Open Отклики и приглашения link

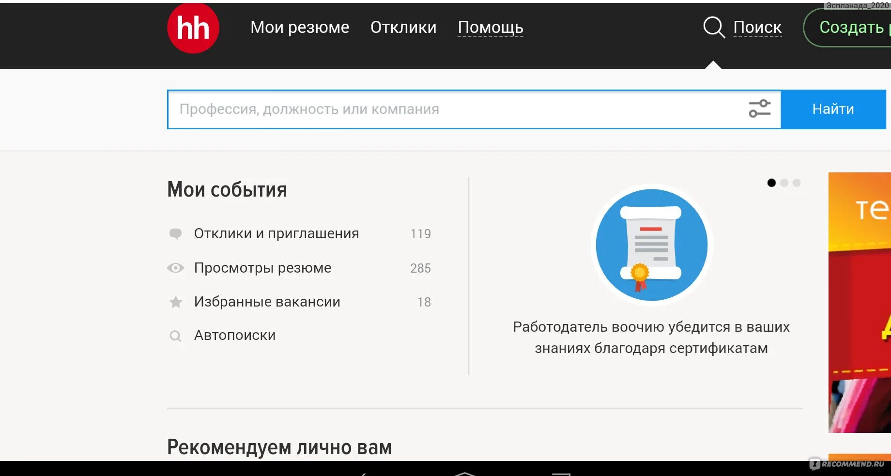[x=277, y=233]
